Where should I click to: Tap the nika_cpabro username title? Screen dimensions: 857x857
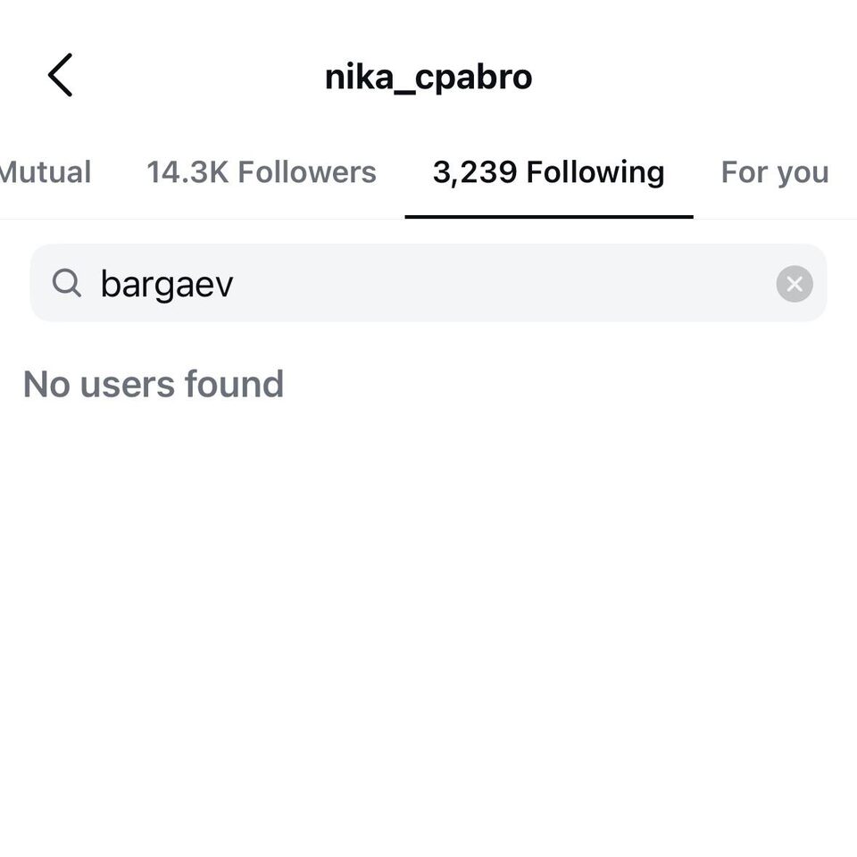tap(428, 77)
